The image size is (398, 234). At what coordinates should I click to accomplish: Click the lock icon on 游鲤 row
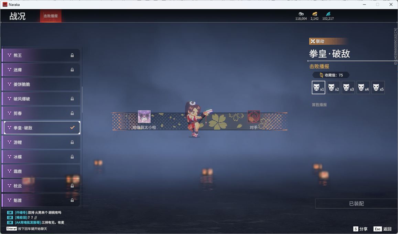pos(72,142)
